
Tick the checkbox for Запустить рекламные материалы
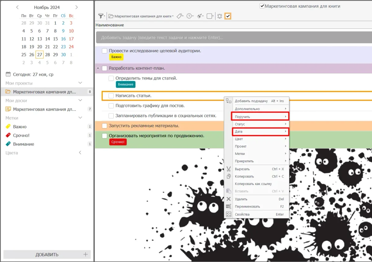(104, 126)
